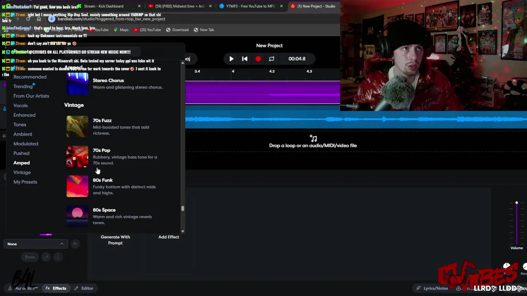
Task: Start playback with the play button
Action: click(x=231, y=59)
